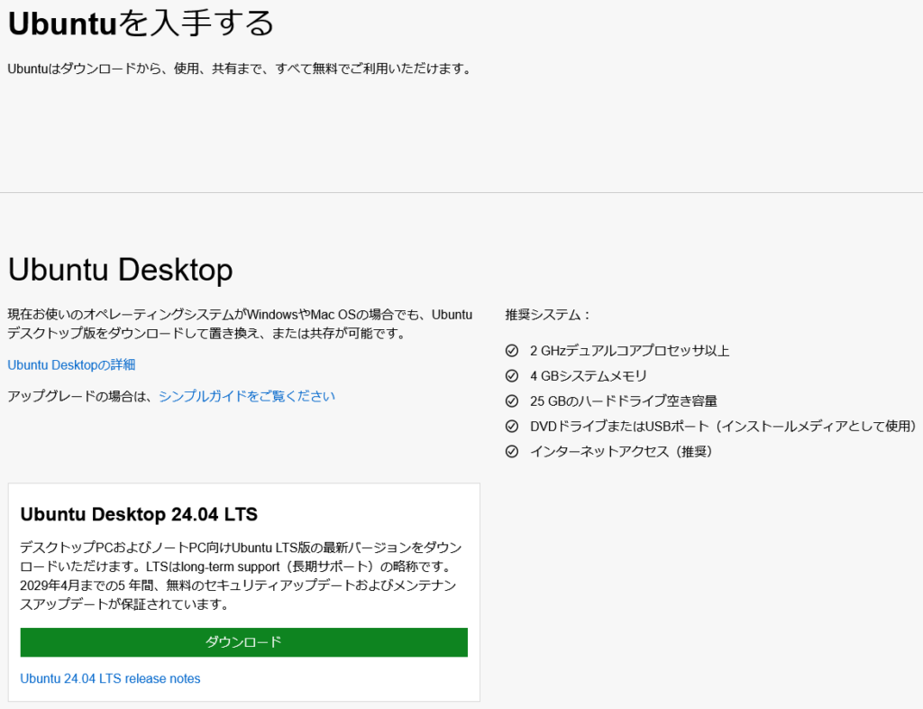
Task: Click checkmark icon beside DVDドライブまたはUSBポート
Action: coord(512,427)
